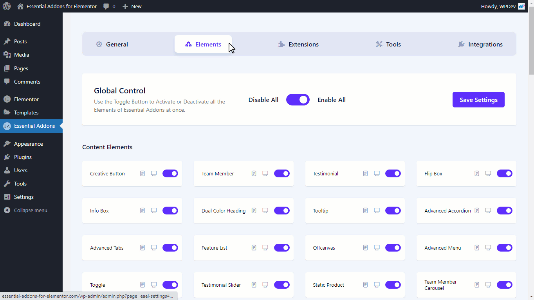This screenshot has height=300, width=534.
Task: Open Offcanvas documentation icon
Action: point(365,248)
